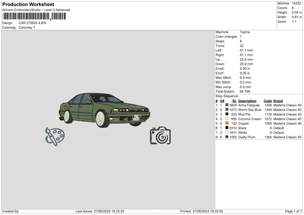The width and height of the screenshot is (304, 215).
Task: Click the Stitches value '14322'
Action: pyautogui.click(x=296, y=4)
